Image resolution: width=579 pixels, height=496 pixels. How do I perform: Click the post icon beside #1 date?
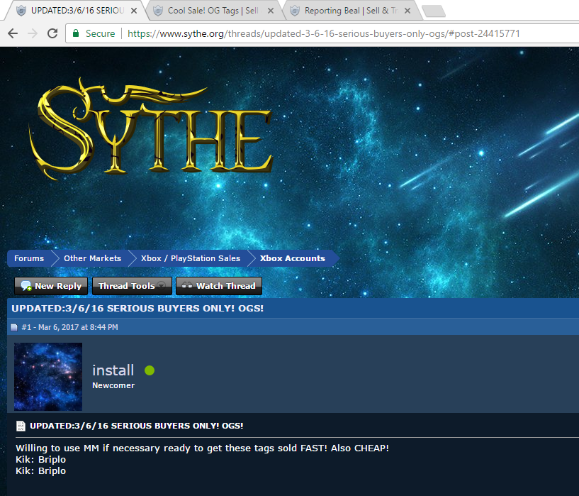tap(14, 327)
